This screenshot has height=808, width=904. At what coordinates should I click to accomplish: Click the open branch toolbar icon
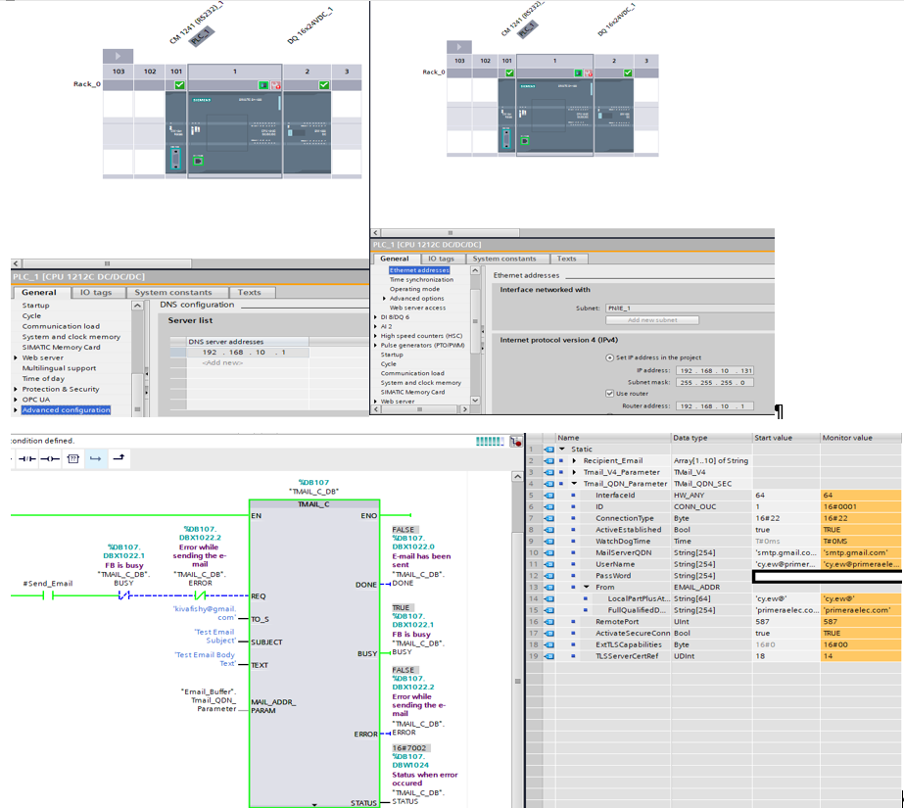[96, 458]
